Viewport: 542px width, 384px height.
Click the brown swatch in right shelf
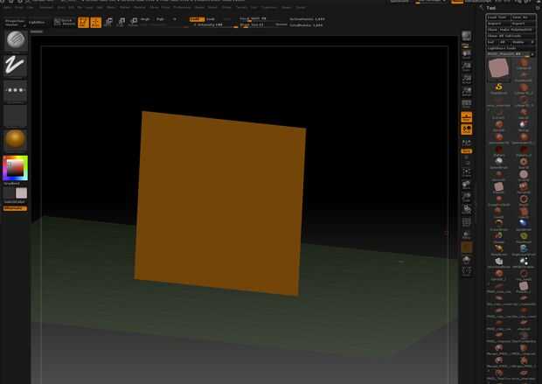click(x=467, y=248)
